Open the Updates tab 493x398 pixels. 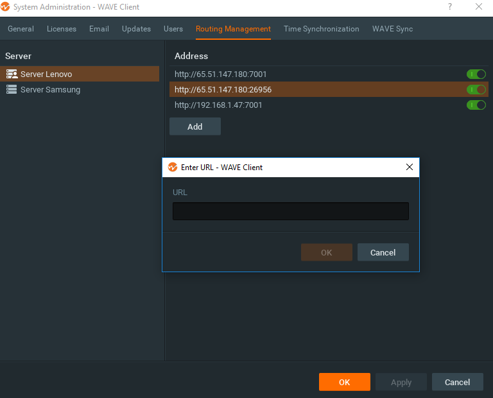pos(137,29)
